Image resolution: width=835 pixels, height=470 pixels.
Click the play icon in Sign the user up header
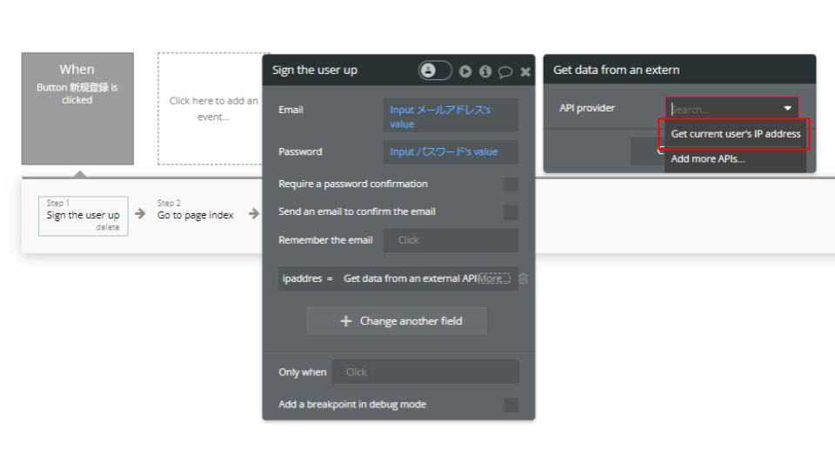coord(465,70)
